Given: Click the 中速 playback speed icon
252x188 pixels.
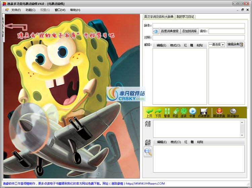Looking at the screenshot, I should pos(193,112).
